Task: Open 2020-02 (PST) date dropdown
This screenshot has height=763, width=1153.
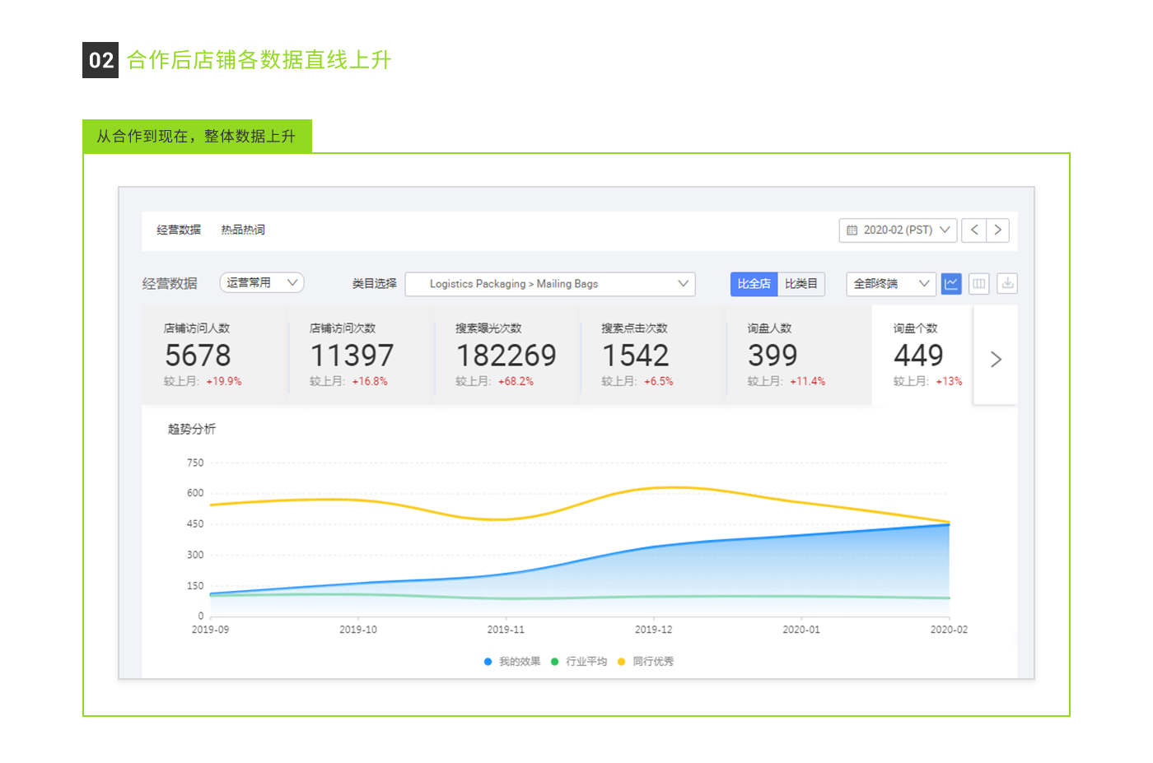Action: 898,230
